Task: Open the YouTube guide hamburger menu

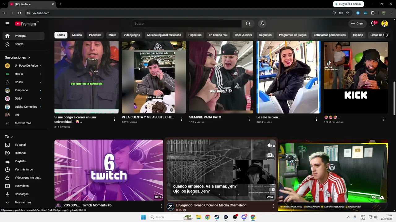Action: (7, 23)
